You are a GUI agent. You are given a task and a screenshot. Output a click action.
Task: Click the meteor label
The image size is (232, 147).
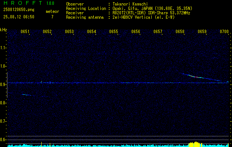pyautogui.click(x=52, y=11)
